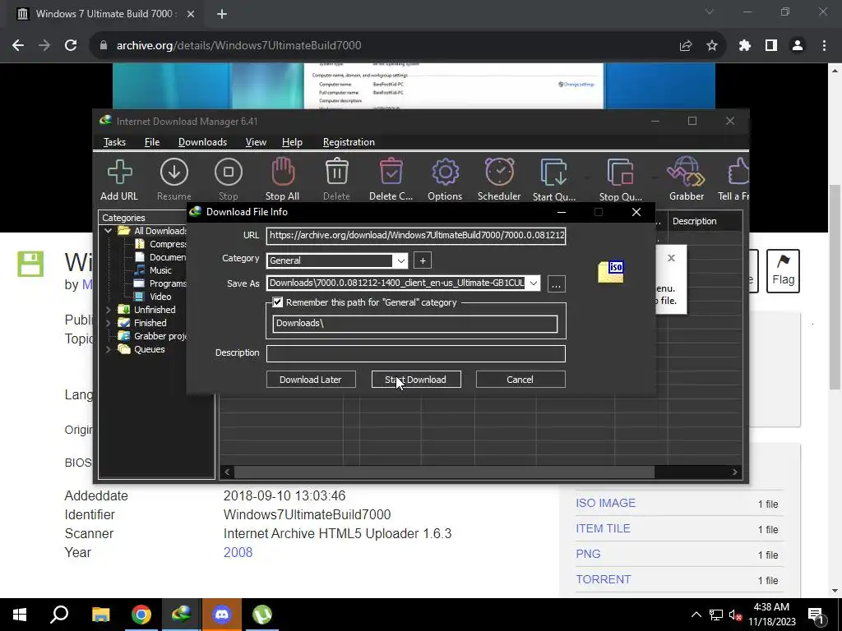Click the Cancel button
The image size is (842, 631).
pos(520,380)
